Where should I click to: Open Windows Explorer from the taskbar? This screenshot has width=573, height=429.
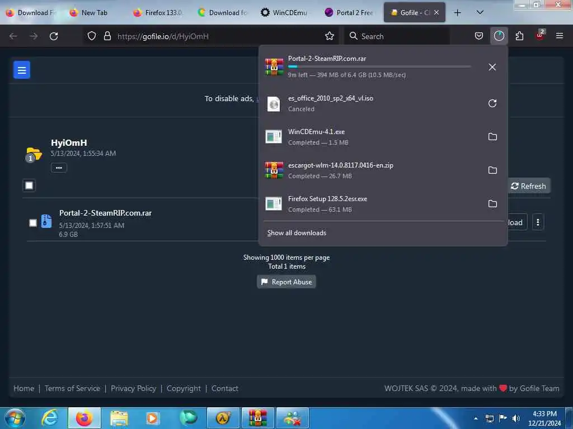coord(119,418)
